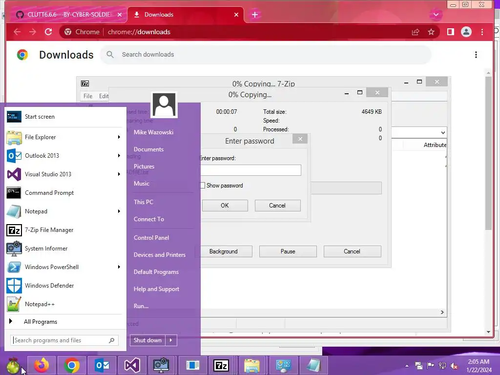Open 7-Zip from the taskbar

pyautogui.click(x=221, y=365)
